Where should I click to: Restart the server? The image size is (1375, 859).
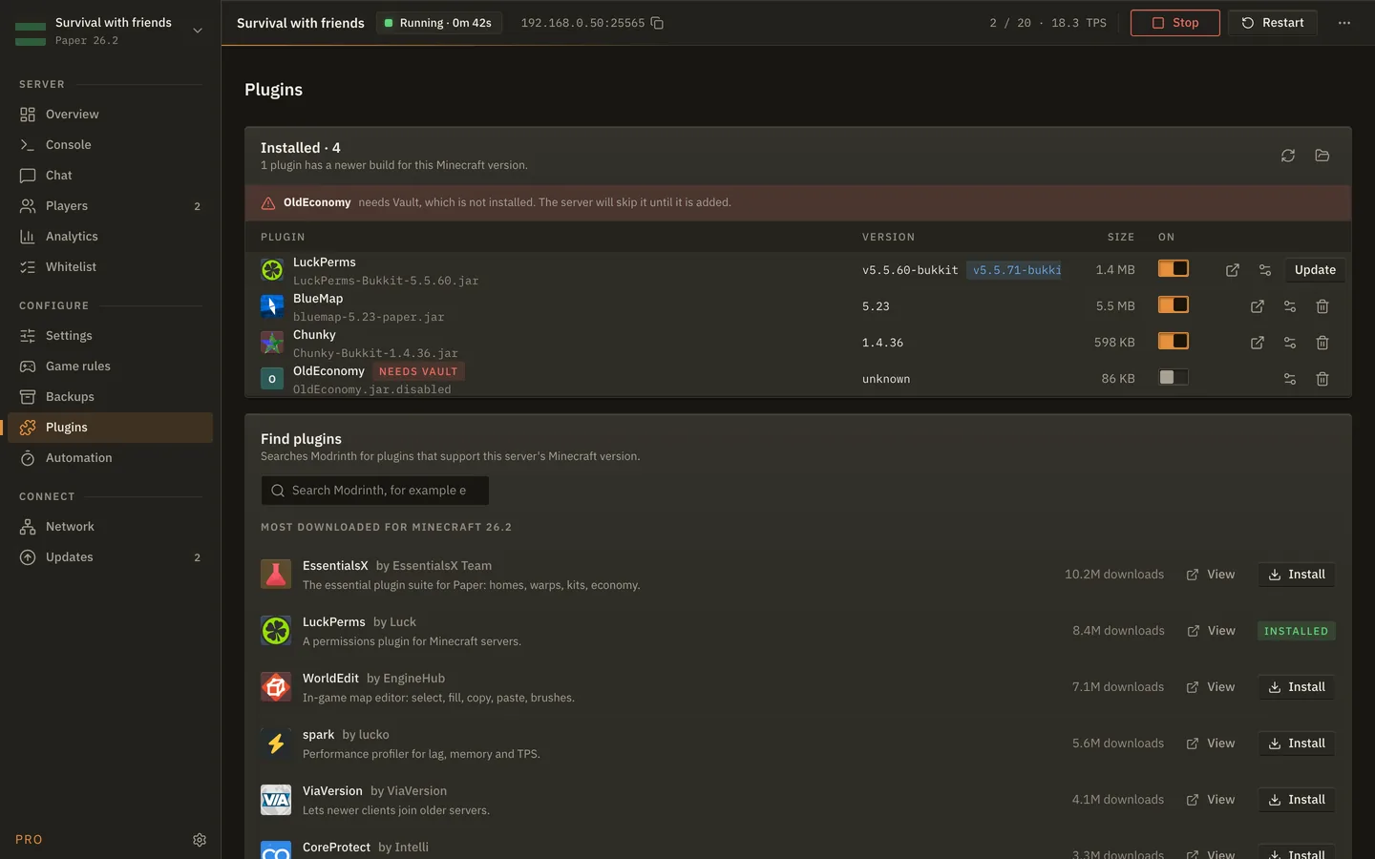1273,23
